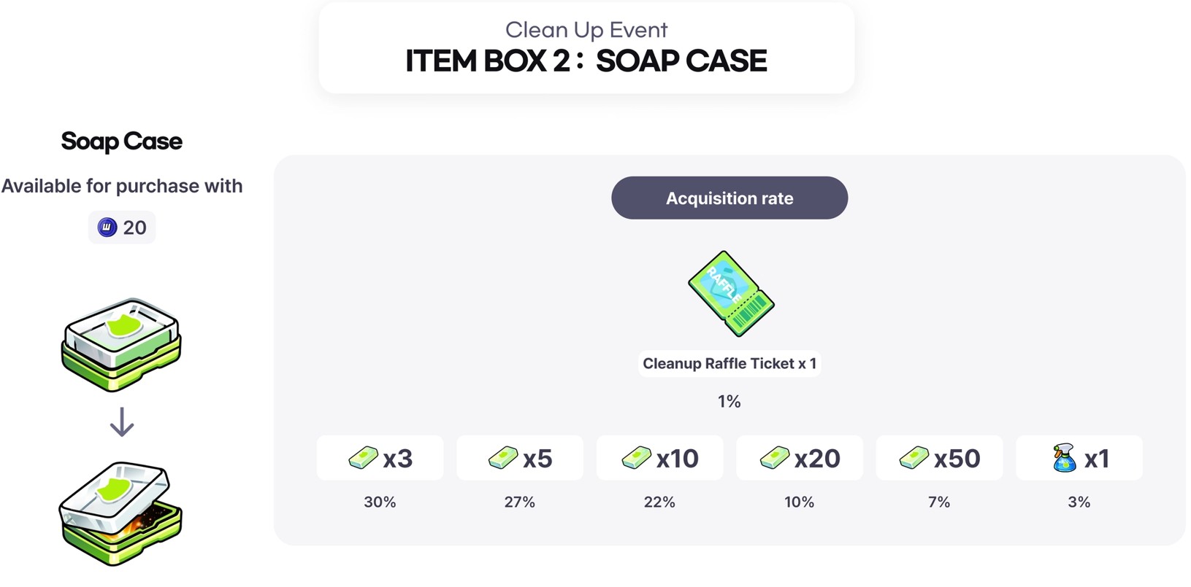Click the blue coin currency icon
Image resolution: width=1191 pixels, height=587 pixels.
click(x=107, y=228)
